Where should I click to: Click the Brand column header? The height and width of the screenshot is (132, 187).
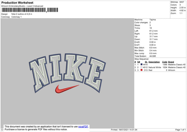point(171,62)
